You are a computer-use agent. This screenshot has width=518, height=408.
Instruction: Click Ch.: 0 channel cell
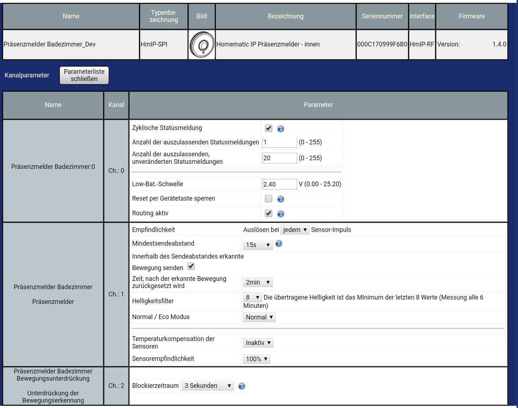coord(116,171)
